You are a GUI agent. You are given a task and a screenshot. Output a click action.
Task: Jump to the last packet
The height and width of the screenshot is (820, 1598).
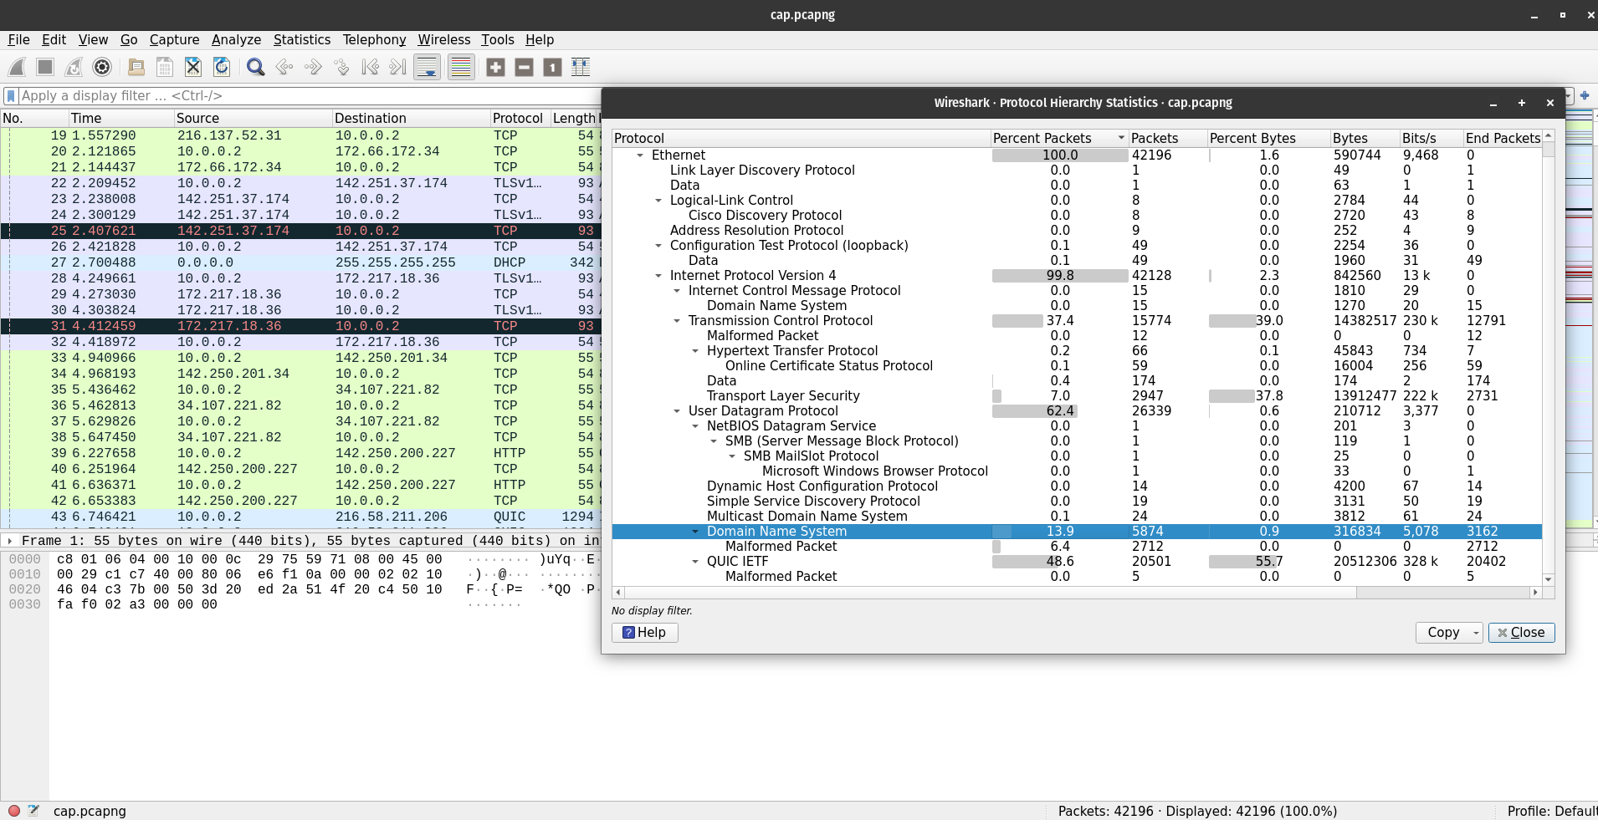coord(398,67)
